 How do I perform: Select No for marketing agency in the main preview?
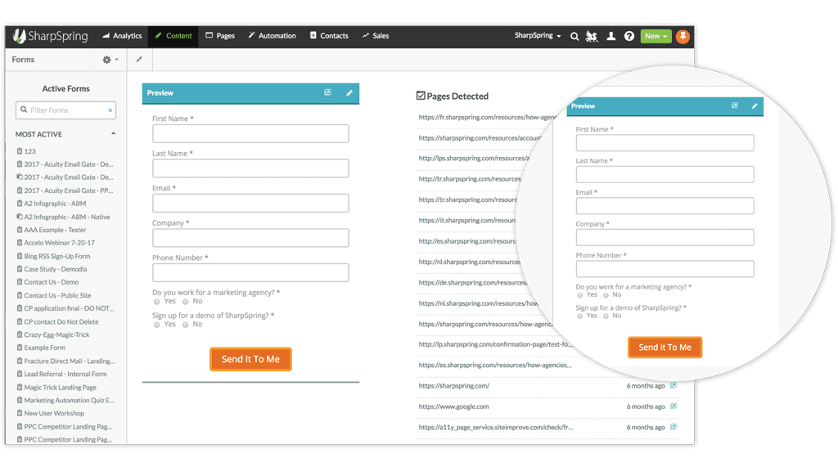pyautogui.click(x=186, y=302)
